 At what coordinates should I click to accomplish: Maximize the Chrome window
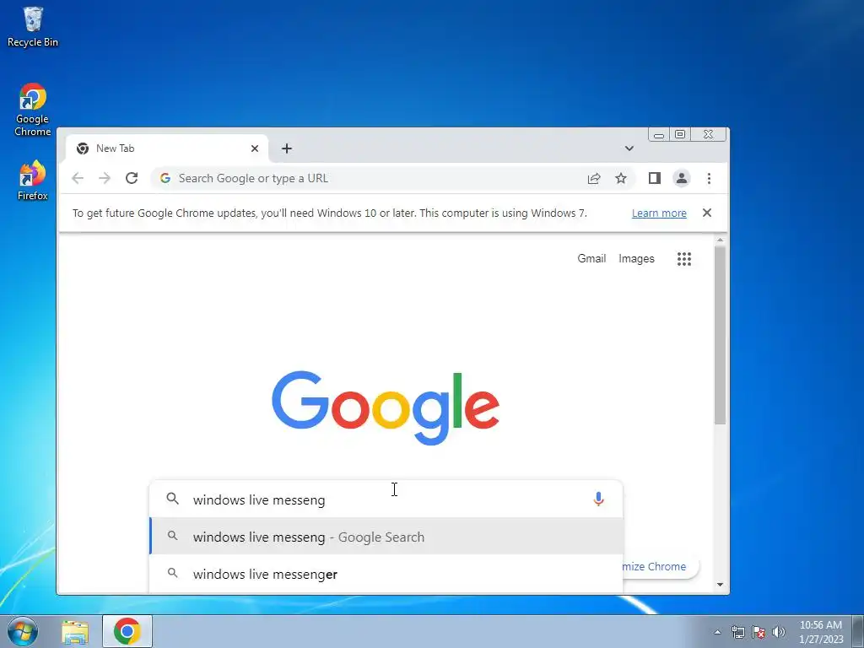click(x=681, y=134)
